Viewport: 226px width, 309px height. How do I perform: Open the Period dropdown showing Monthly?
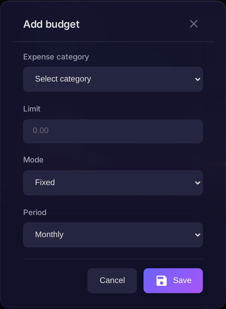click(113, 235)
